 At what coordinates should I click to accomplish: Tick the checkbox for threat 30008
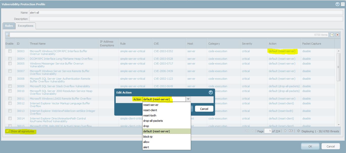tap(10, 79)
